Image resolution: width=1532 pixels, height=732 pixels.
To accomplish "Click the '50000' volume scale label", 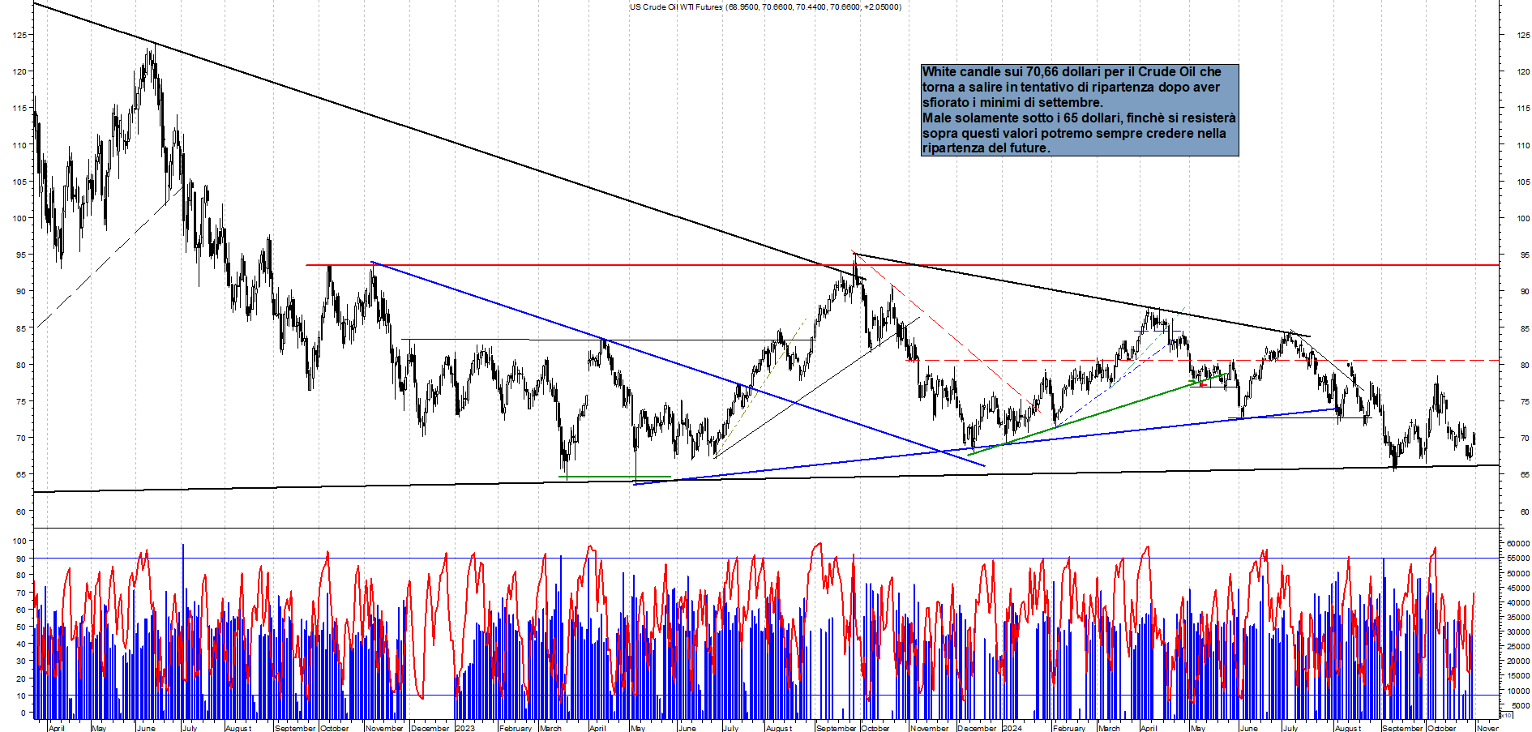I will [1518, 573].
